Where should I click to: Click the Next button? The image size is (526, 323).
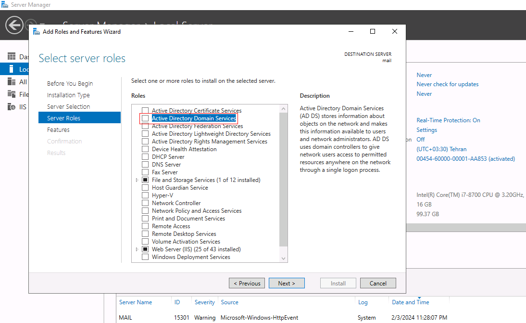pos(287,283)
